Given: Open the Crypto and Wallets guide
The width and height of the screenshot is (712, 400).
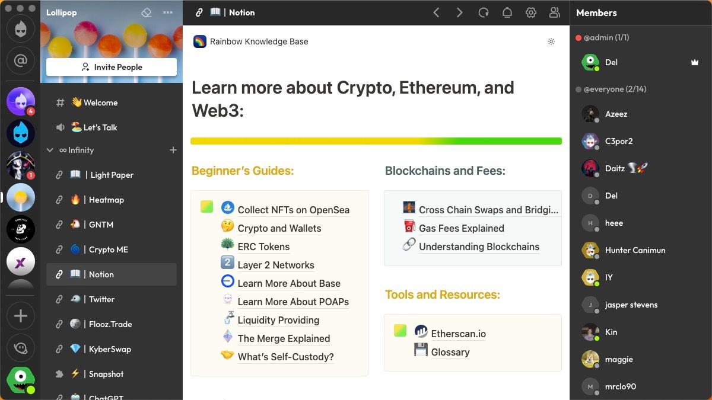Looking at the screenshot, I should click(x=279, y=228).
